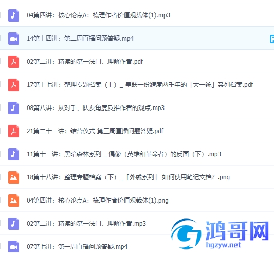The height and width of the screenshot is (253, 274).
Task: Open 11第十一讲：黑暗森林系列 mp3 file
Action: 124,154
